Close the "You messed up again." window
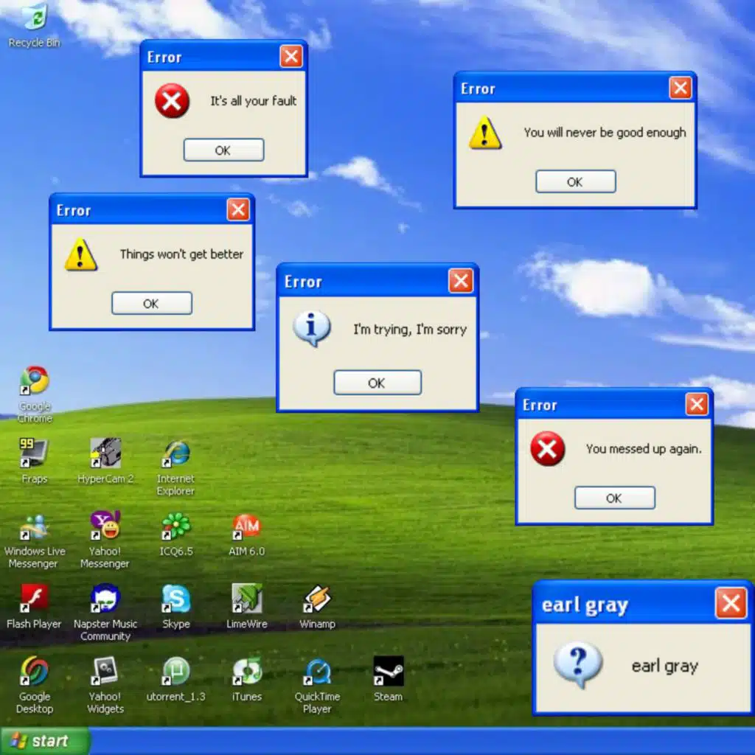Viewport: 755px width, 755px height. (697, 404)
